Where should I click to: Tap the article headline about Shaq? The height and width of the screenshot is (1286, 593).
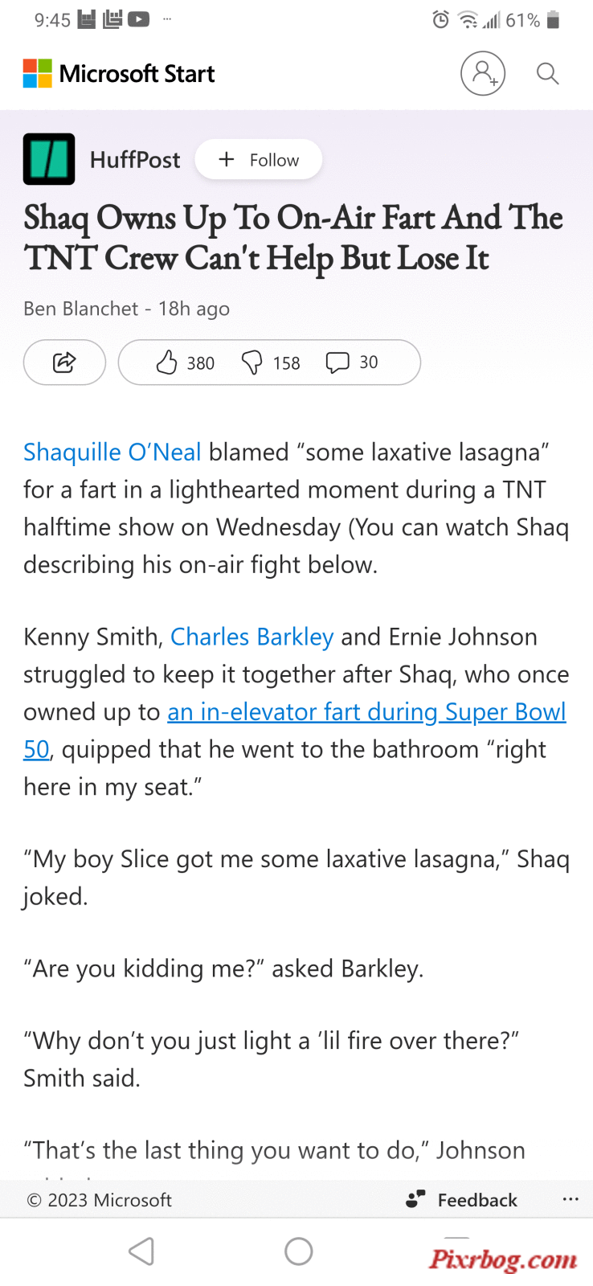tap(293, 238)
